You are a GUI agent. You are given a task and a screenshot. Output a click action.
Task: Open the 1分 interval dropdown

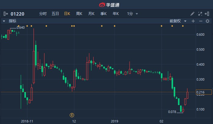click(133, 14)
